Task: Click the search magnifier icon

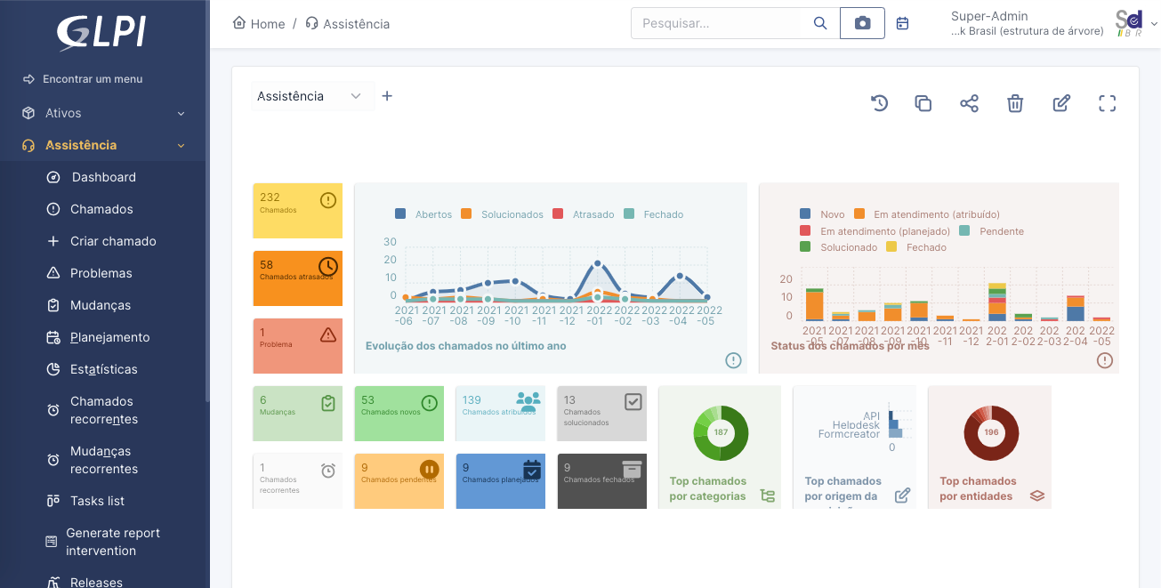Action: [820, 23]
